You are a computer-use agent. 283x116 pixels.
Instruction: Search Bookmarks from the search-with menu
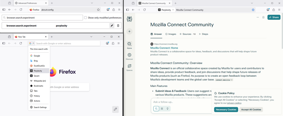pos(39,86)
